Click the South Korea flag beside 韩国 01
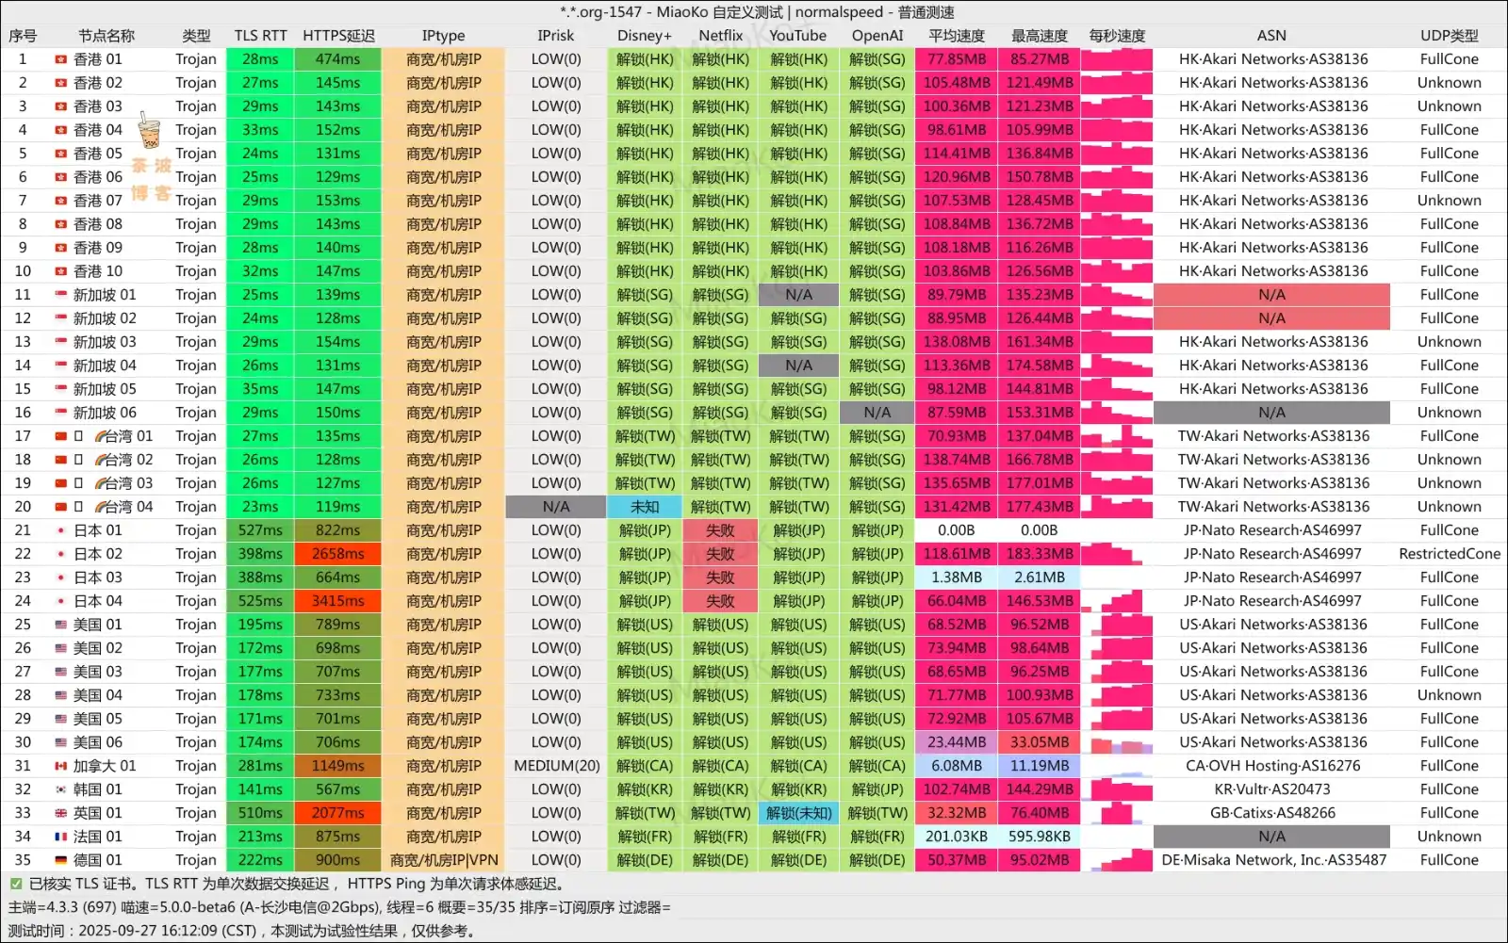Viewport: 1508px width, 943px height. point(60,789)
